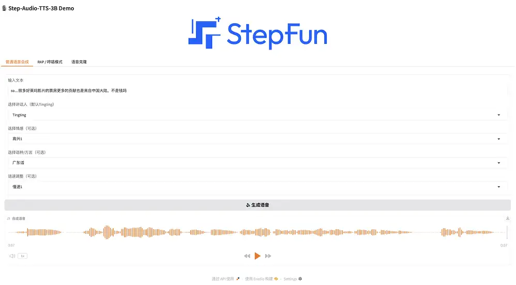Click the 选择讲话人 label
The image size is (516, 285).
tap(31, 104)
